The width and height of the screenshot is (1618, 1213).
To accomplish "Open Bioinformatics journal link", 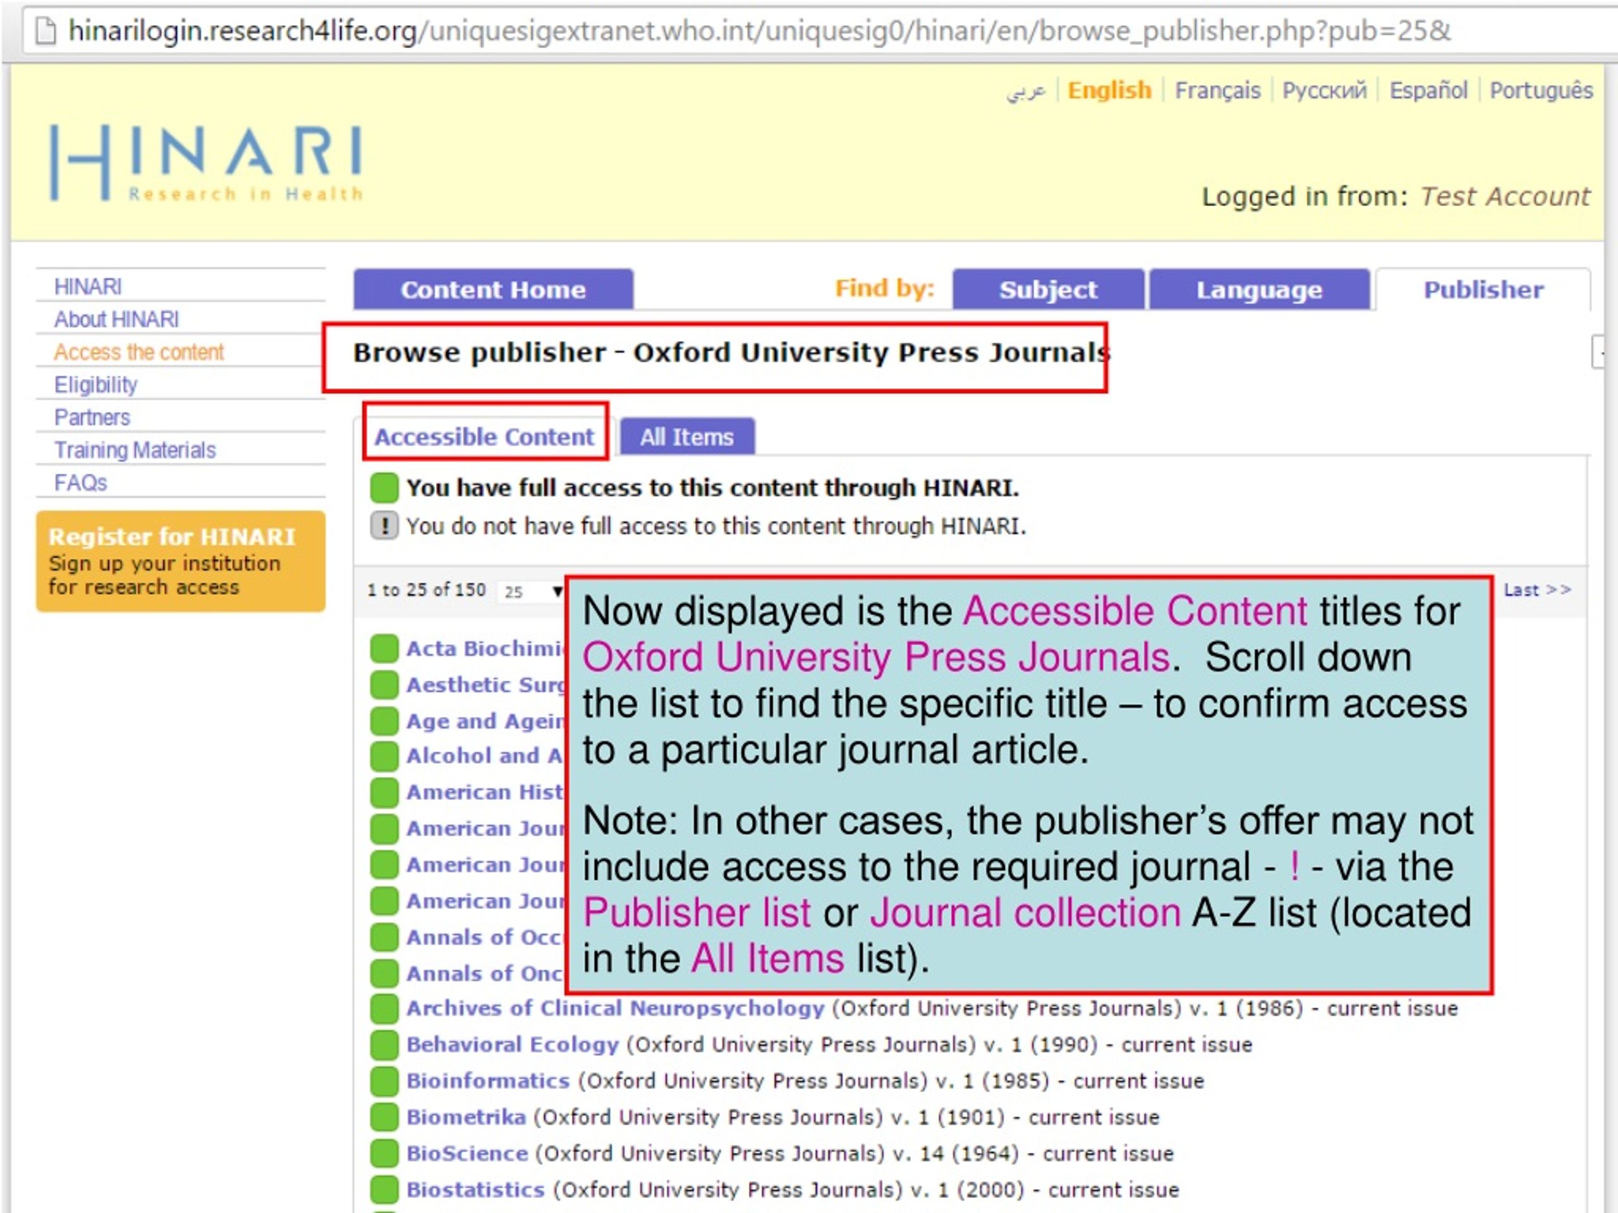I will [488, 1081].
